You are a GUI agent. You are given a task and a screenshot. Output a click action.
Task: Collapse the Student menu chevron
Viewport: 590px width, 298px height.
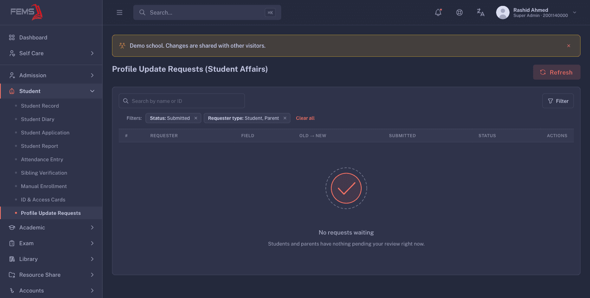[x=92, y=91]
